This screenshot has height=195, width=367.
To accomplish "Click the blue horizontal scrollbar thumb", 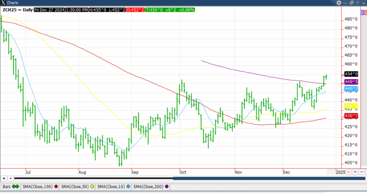I will tap(269, 179).
